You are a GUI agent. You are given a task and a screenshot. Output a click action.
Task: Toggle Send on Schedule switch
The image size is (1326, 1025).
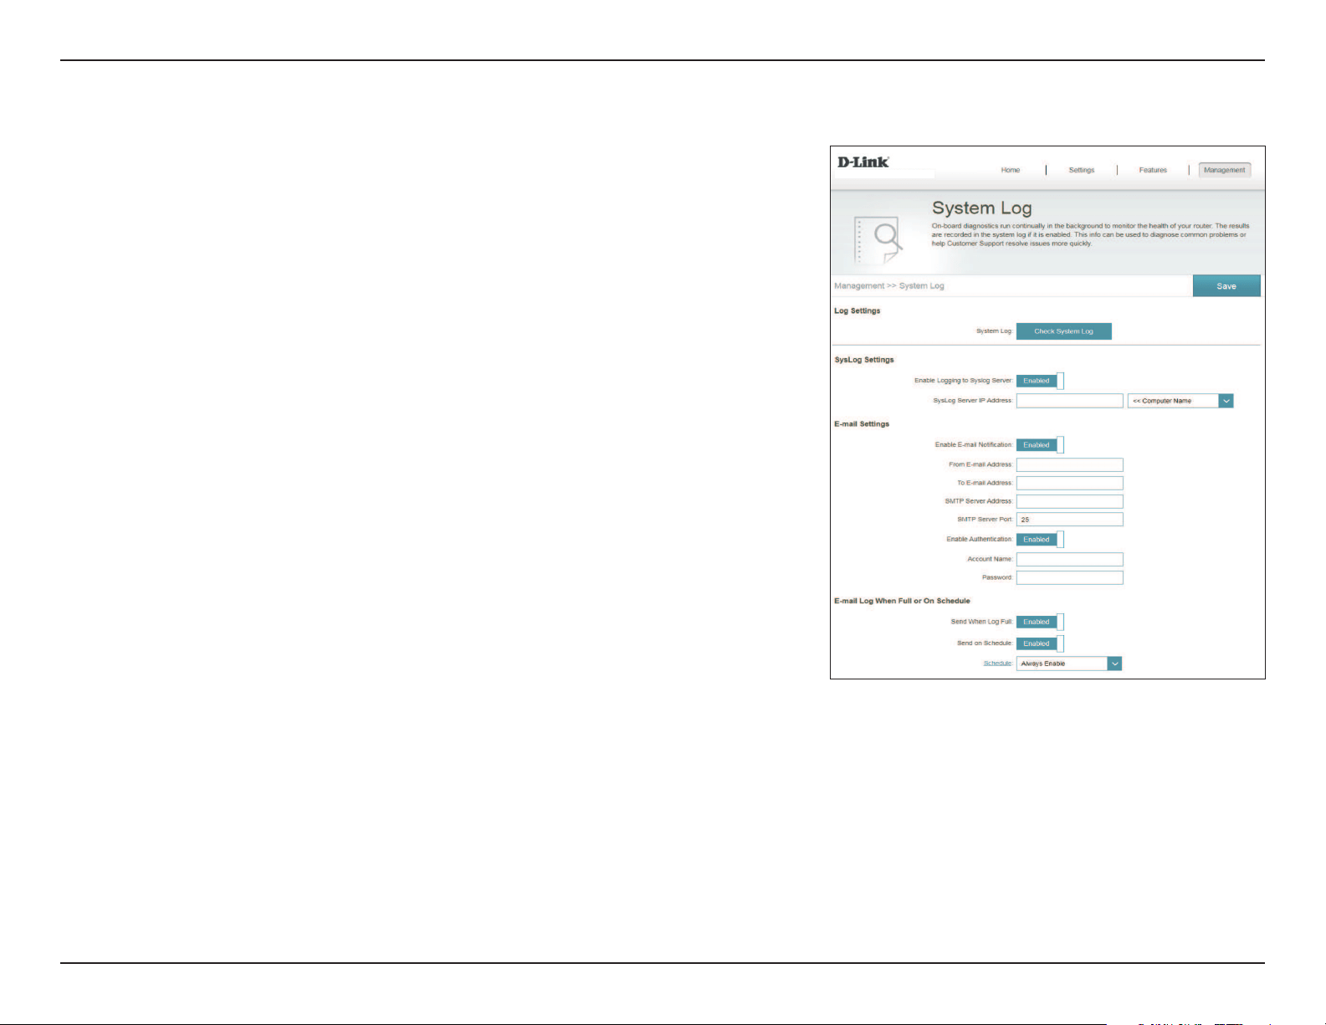tap(1040, 643)
